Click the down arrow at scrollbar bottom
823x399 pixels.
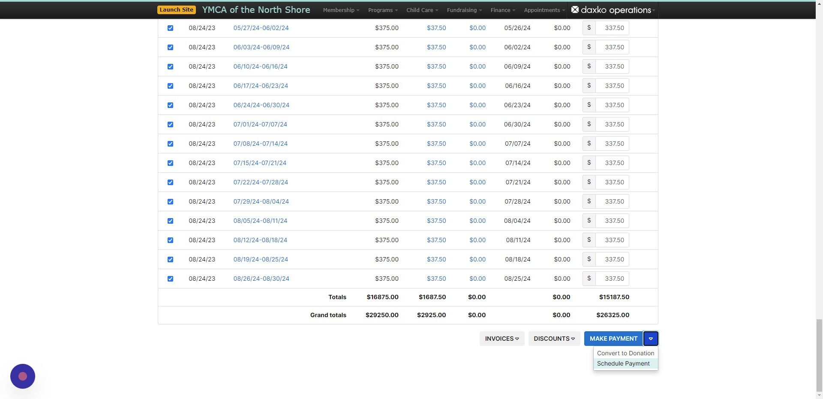tap(819, 395)
